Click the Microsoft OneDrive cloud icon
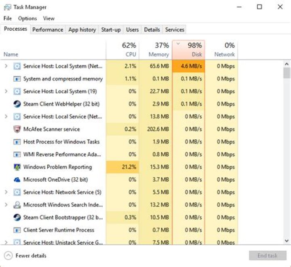This screenshot has height=267, width=291. coord(17,180)
